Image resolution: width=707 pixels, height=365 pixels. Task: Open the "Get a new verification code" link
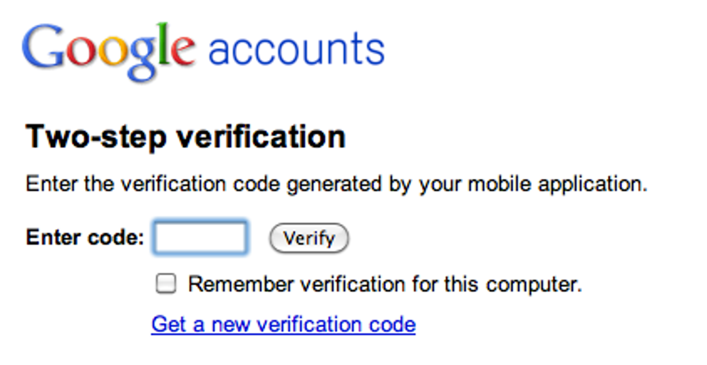[x=284, y=324]
